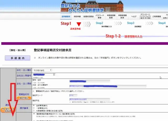Open the ダウンロード (ソフトウェア) tab
This screenshot has height=121, width=168.
click(145, 16)
